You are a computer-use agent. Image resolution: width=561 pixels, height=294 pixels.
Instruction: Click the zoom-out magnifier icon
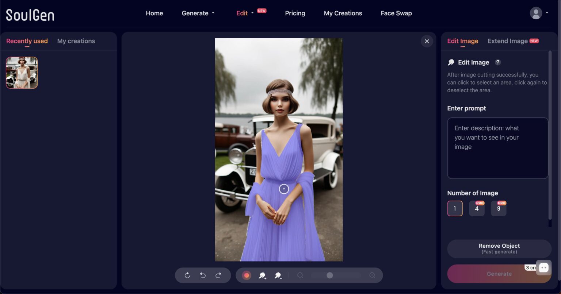click(x=300, y=275)
